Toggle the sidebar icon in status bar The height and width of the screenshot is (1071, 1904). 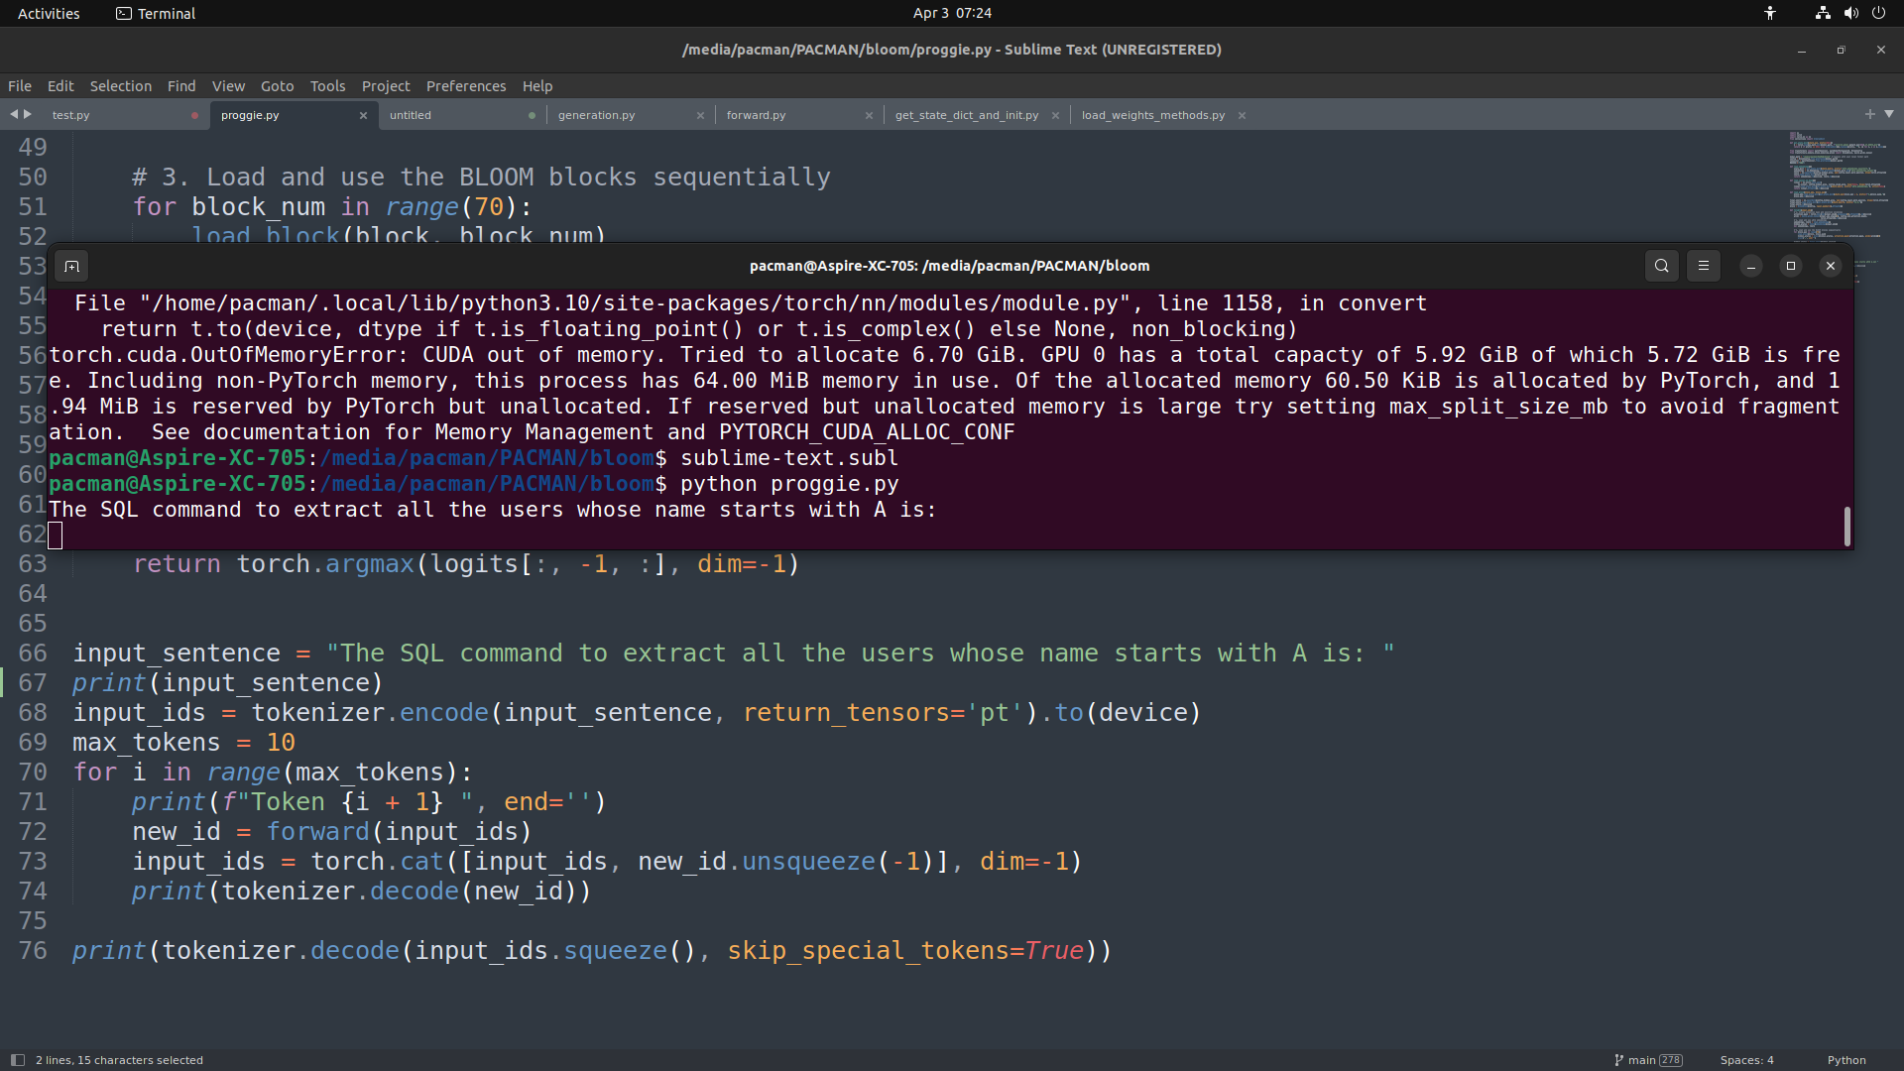coord(17,1060)
